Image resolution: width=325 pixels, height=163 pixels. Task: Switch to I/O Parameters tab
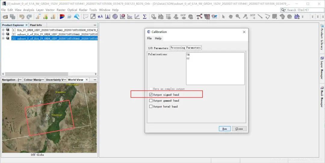[x=158, y=48]
